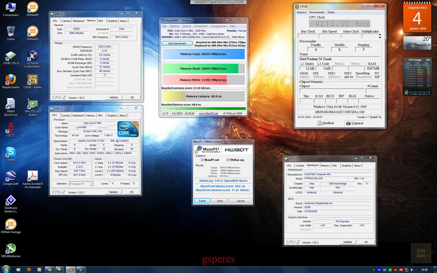Open Memory tab in CPU-Z mainboard window
This screenshot has width=437, height=273.
tap(325, 166)
